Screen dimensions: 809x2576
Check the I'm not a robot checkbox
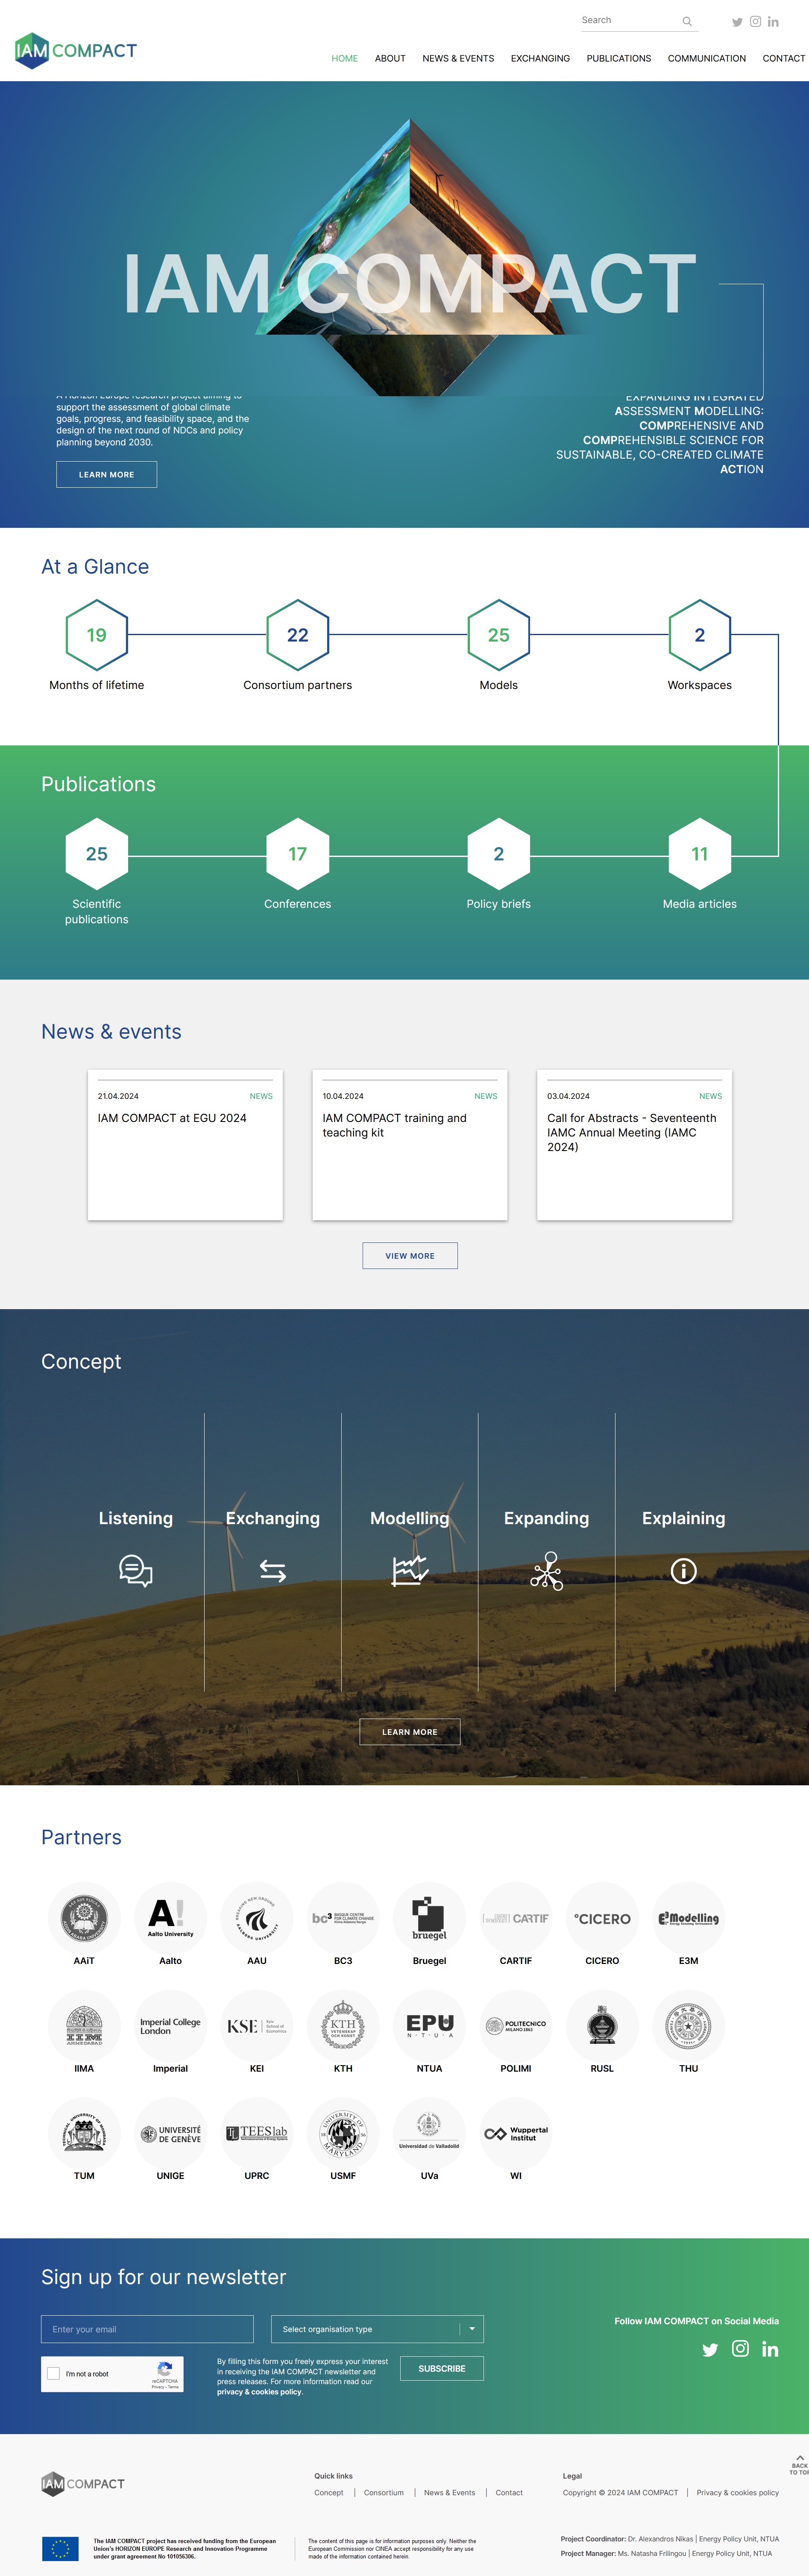point(54,2373)
